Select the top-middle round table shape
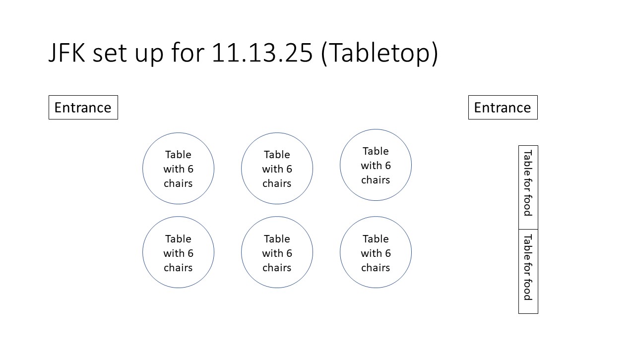635x357 pixels. point(277,169)
